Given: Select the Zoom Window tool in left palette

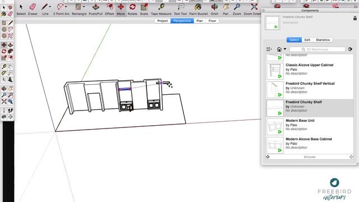Looking at the screenshot, I should (x=10, y=95).
